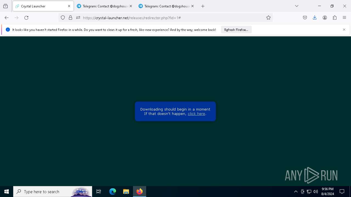Open extensions puzzle icon
This screenshot has height=197, width=351.
(335, 18)
